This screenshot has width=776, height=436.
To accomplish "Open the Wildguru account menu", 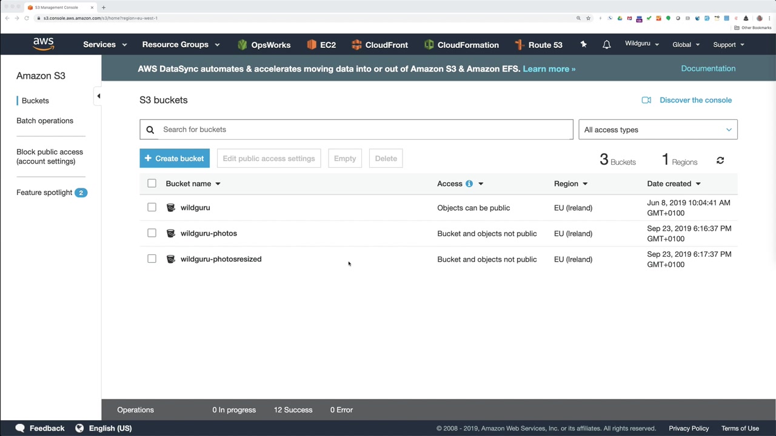I will [641, 44].
